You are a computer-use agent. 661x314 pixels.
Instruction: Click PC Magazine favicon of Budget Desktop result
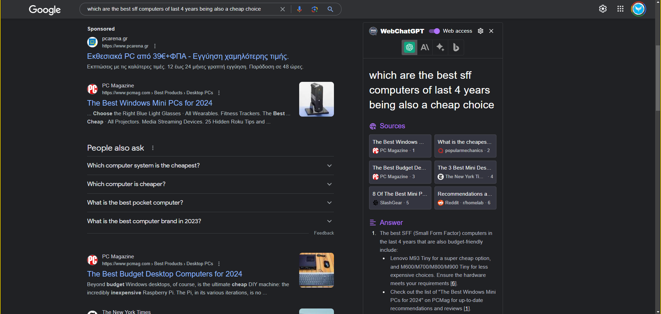click(92, 260)
